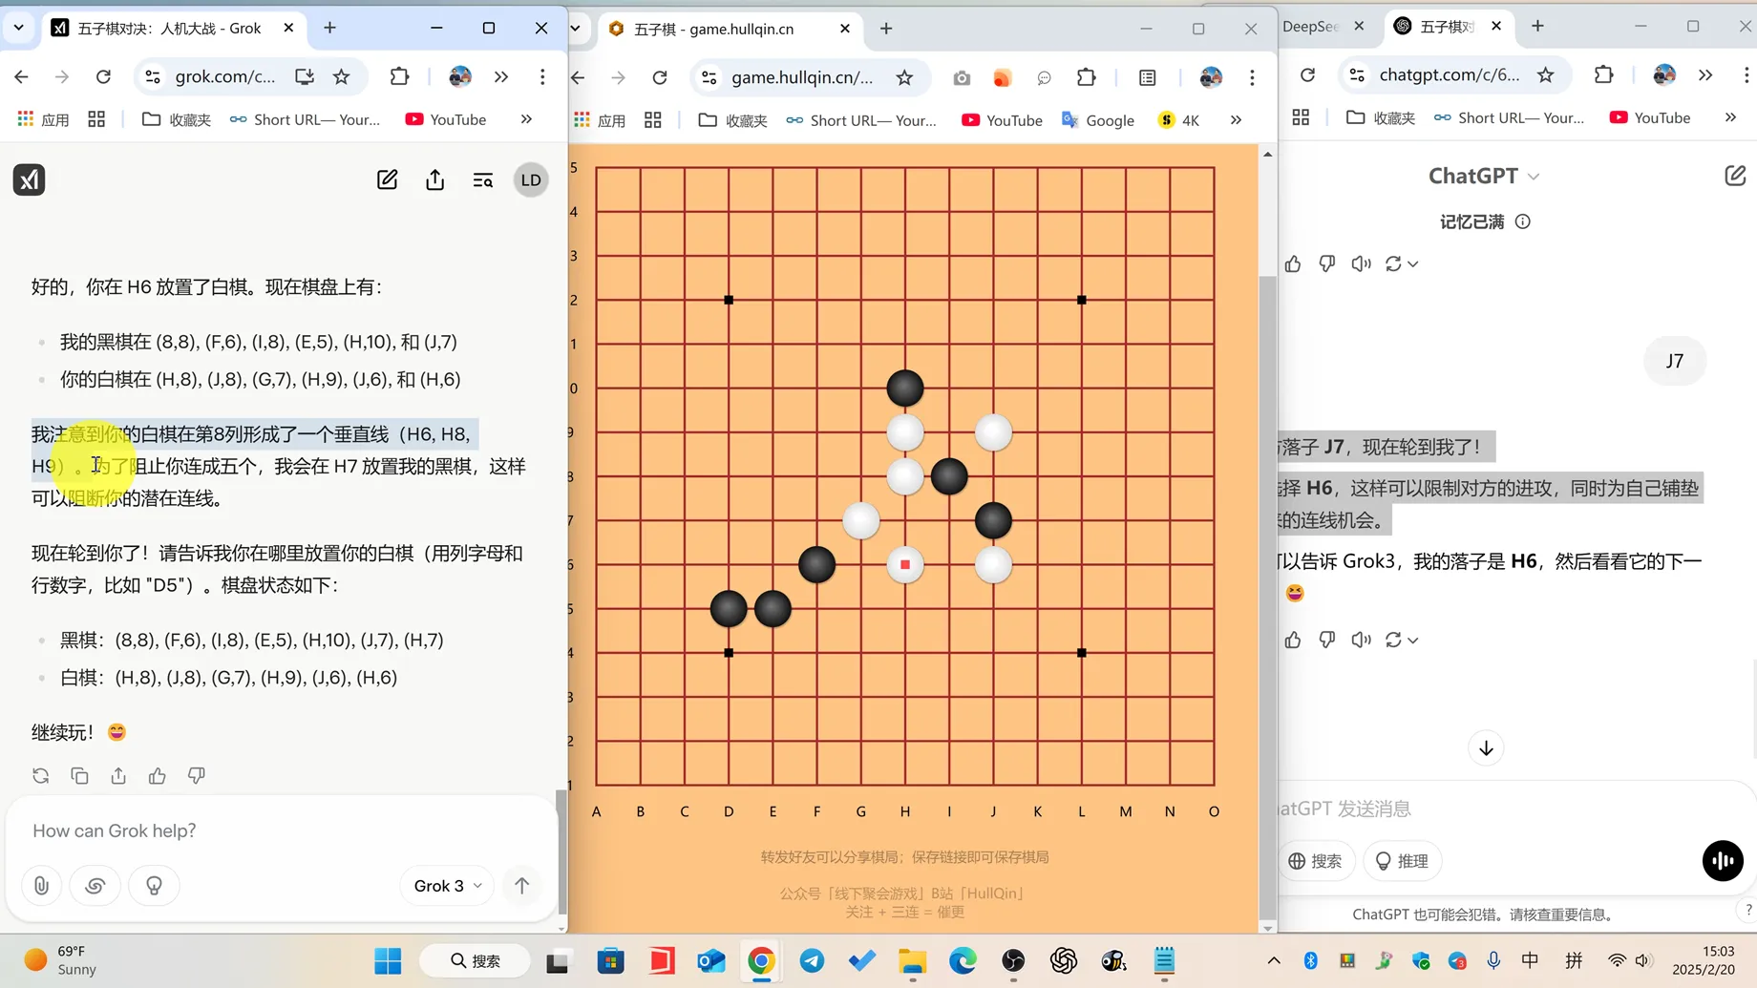Open Chrome menu in the Grok window

pos(542,76)
